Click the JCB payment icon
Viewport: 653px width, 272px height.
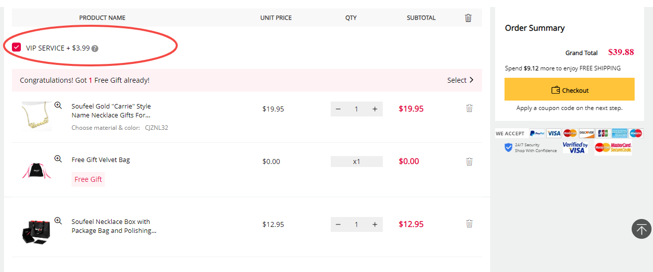pyautogui.click(x=603, y=133)
